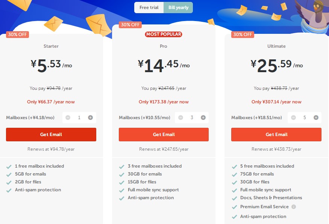Viewport: 329px width, 224px height.
Task: Click the checkmark beside Anti-spam protection under Starter
Action: (x=9, y=190)
